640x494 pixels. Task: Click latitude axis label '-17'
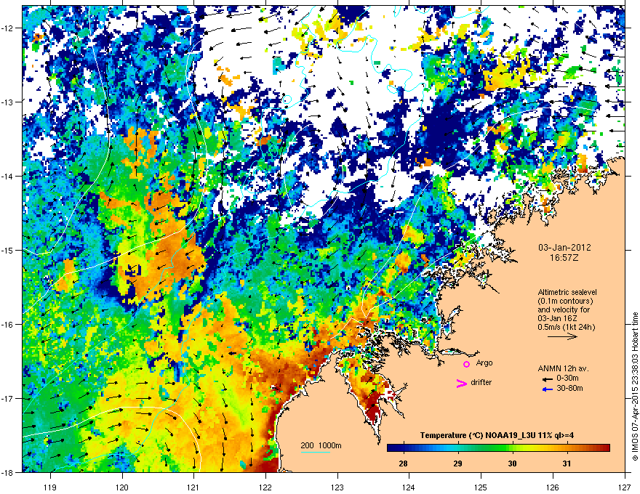7,398
